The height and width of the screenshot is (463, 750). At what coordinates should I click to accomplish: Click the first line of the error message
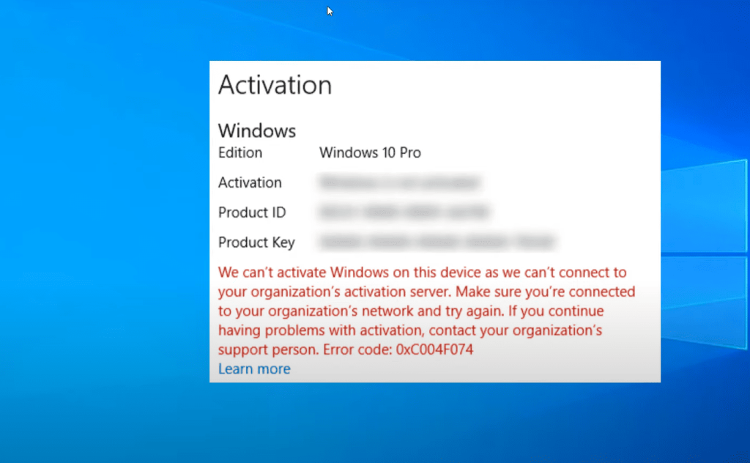[x=422, y=272]
